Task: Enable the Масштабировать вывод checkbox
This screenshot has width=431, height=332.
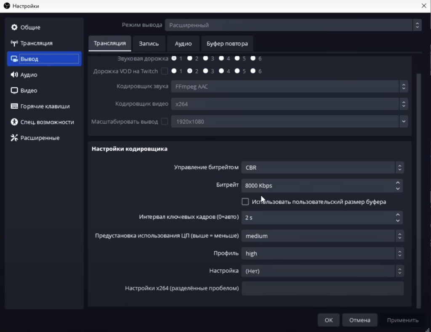Action: 165,121
